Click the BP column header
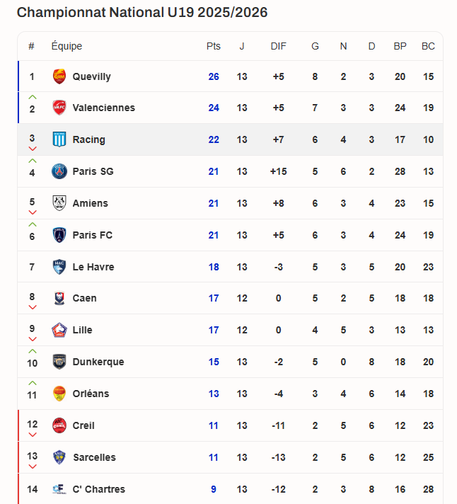The width and height of the screenshot is (457, 504). (400, 46)
